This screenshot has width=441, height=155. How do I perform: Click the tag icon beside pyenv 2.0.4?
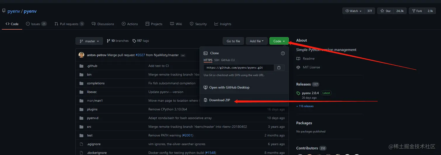pos(298,93)
